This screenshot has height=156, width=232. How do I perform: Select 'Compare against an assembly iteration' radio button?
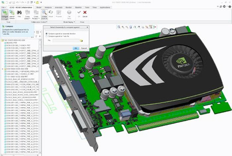pos(46,34)
